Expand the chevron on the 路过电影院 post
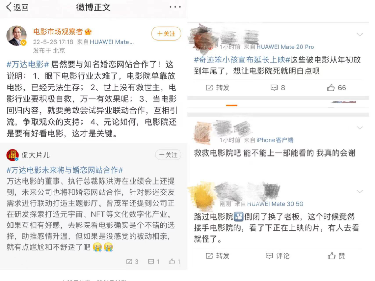 click(x=360, y=192)
